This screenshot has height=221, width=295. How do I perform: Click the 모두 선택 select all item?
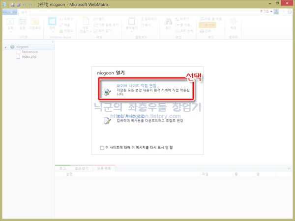(184, 31)
